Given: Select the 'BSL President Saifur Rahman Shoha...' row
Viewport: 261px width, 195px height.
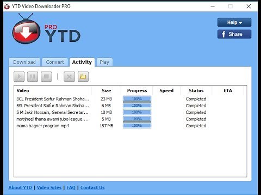Looking at the screenshot, I should click(130, 106).
